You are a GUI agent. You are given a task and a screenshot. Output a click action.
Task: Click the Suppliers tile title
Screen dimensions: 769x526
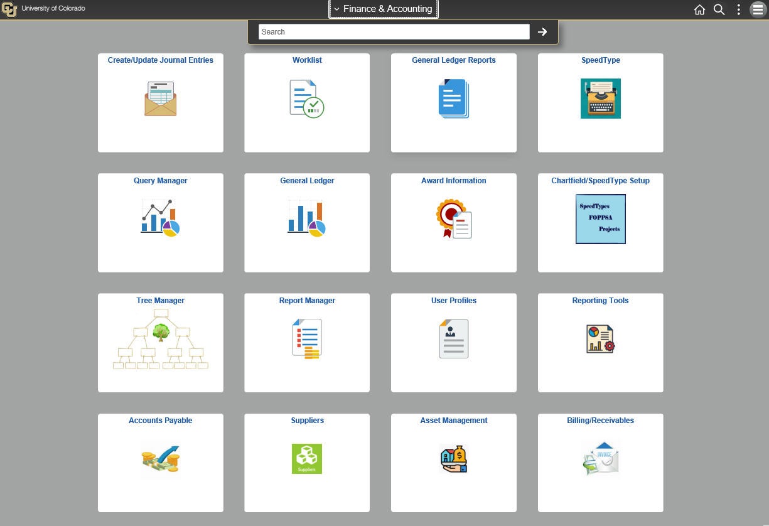[307, 421]
